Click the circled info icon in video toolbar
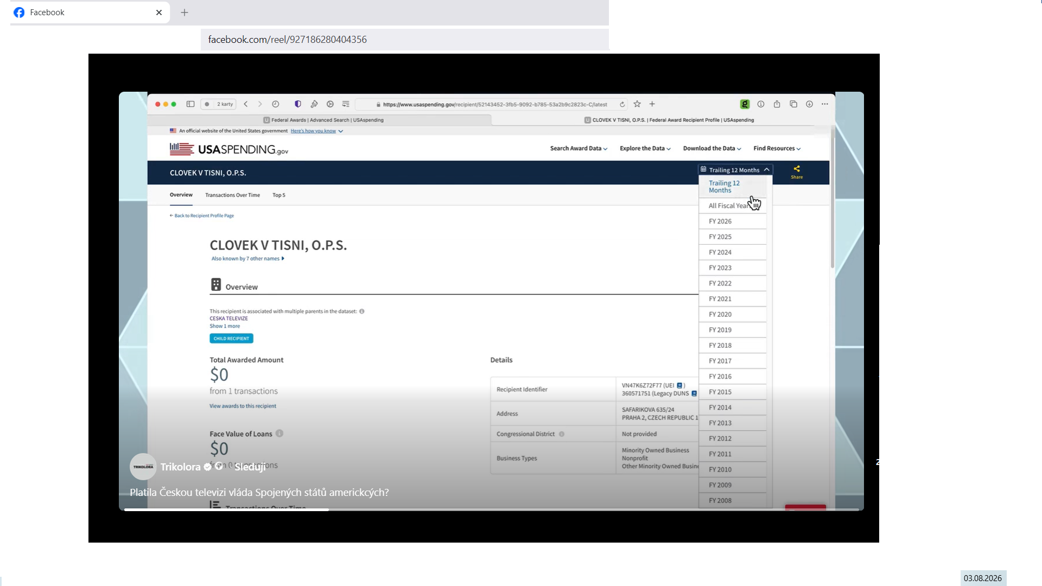 click(761, 104)
